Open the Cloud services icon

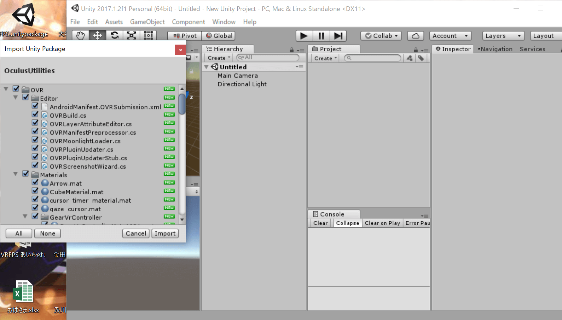pos(416,36)
